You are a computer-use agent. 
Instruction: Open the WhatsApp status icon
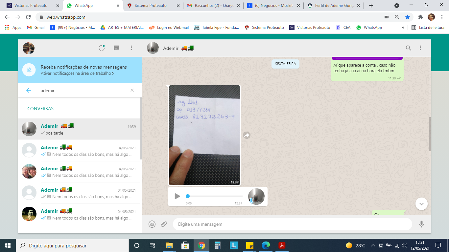coord(102,48)
